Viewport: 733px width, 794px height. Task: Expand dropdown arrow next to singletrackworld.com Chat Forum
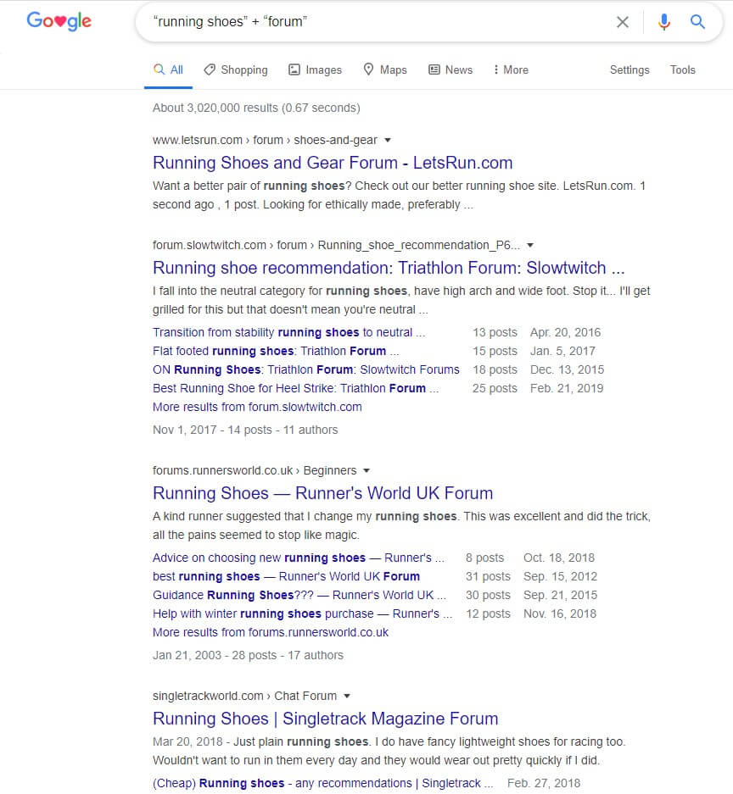pyautogui.click(x=347, y=697)
